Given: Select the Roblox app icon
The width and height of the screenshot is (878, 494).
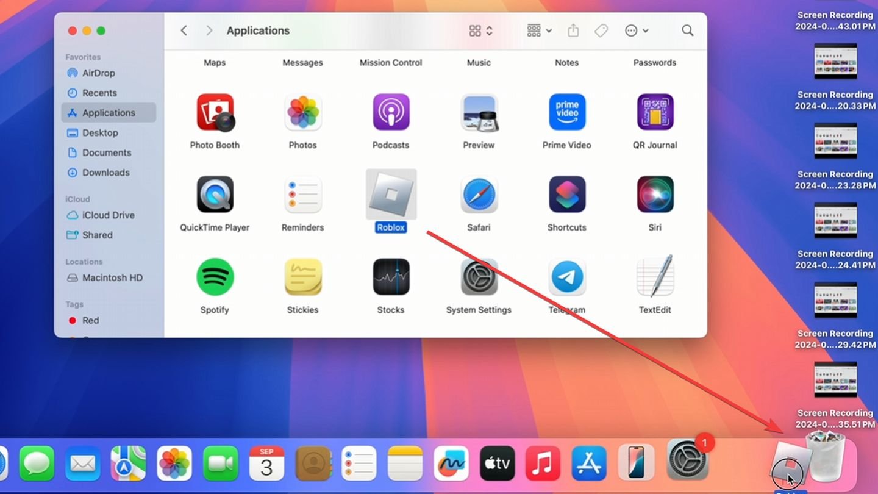Looking at the screenshot, I should click(391, 195).
